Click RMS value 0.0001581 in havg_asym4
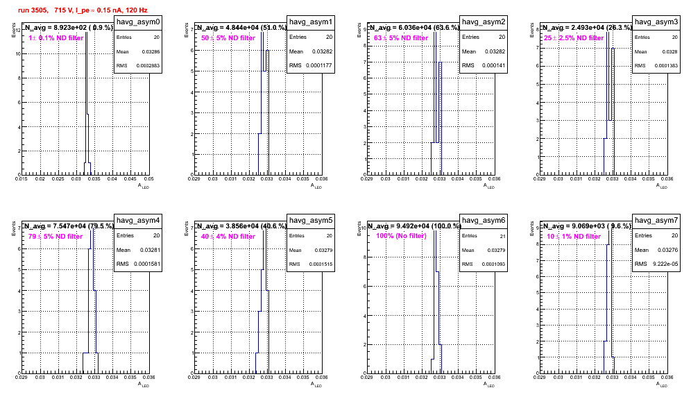The image size is (691, 397). 146,264
